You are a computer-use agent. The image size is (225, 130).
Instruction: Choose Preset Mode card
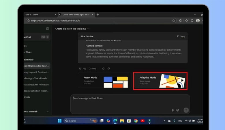pyautogui.click(x=105, y=80)
